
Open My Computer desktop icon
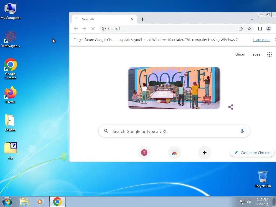click(x=11, y=11)
